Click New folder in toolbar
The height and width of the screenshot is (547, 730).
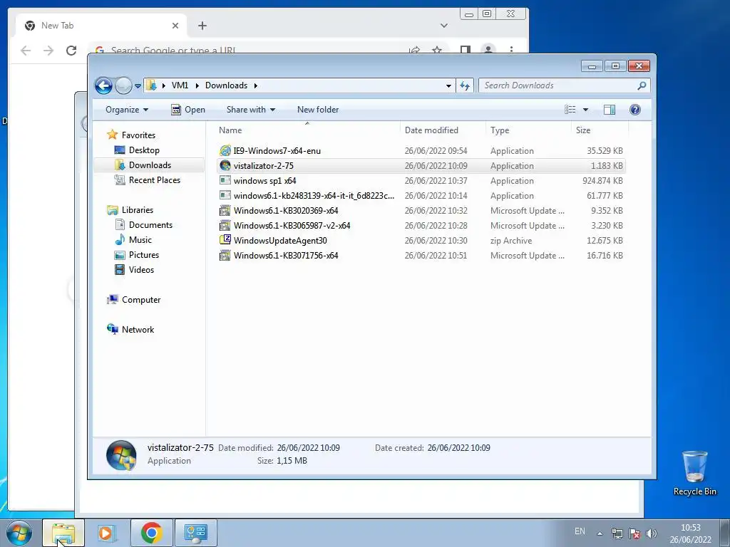point(318,110)
